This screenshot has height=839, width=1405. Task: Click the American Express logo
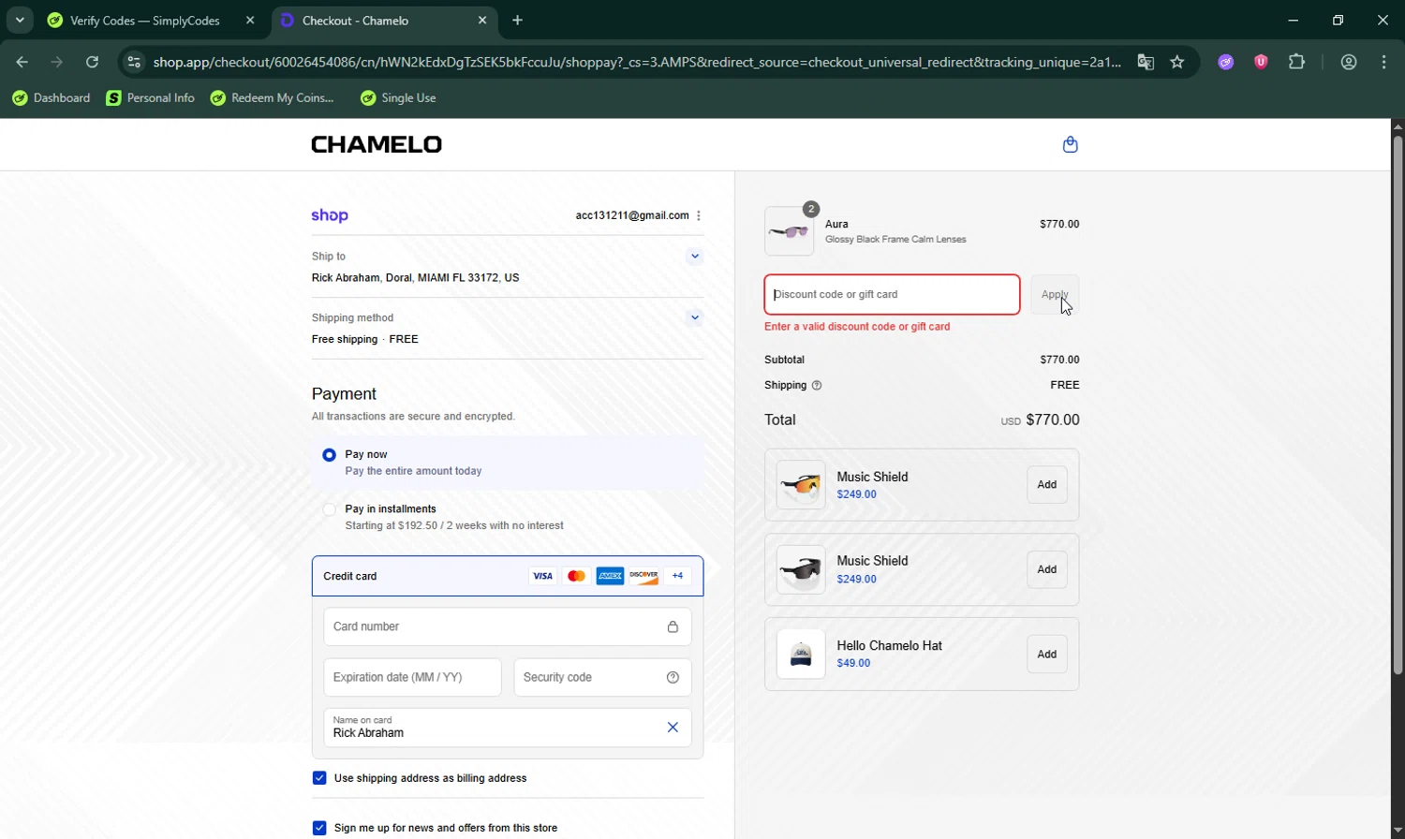coord(610,576)
